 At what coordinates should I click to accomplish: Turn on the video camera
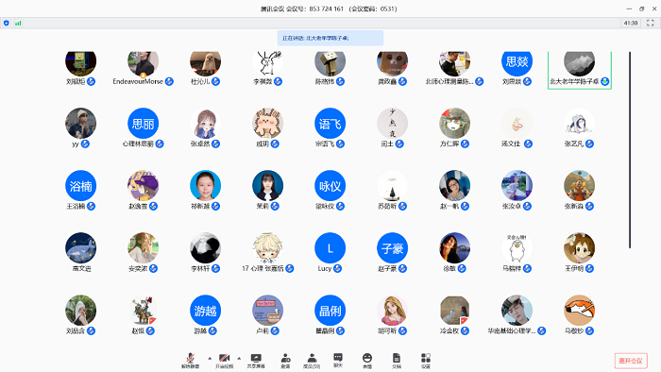tap(225, 361)
